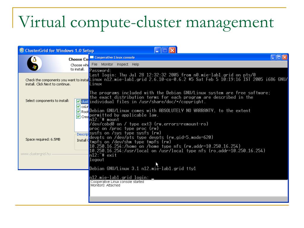Click the '/dev/cobd0 on / type ext3' line
Screen dimensions: 304x228
[149, 124]
